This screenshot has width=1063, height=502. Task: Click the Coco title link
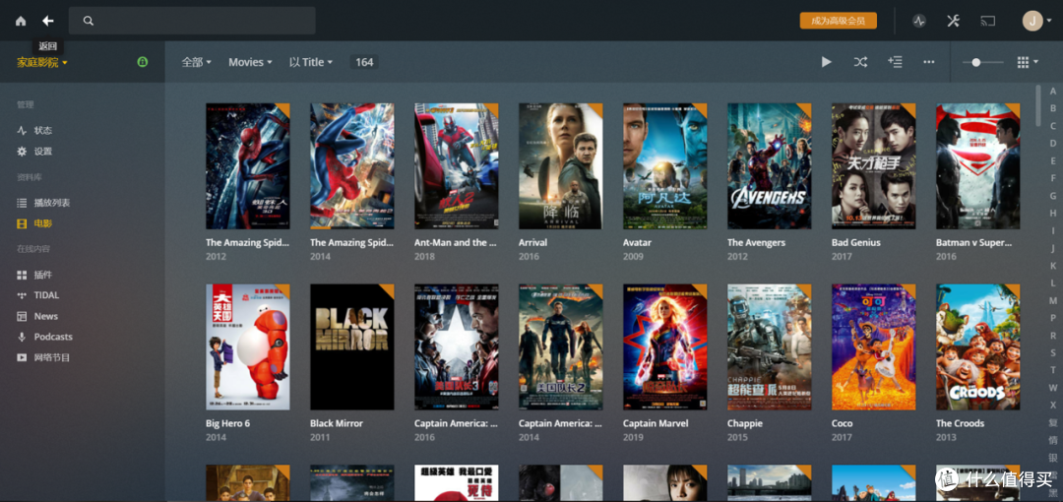pos(842,422)
